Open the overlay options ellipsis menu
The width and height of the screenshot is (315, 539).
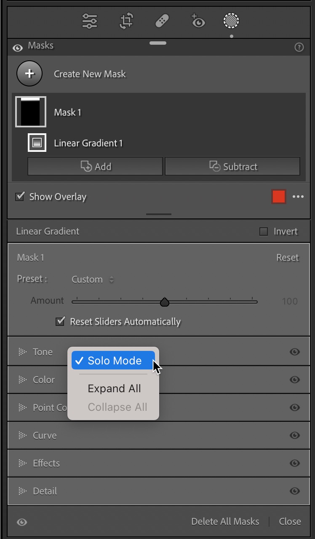(x=298, y=197)
